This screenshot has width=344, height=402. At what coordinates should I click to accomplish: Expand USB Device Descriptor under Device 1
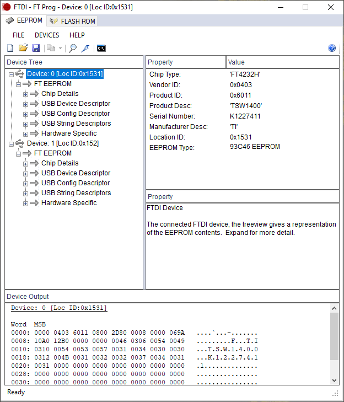pos(25,174)
